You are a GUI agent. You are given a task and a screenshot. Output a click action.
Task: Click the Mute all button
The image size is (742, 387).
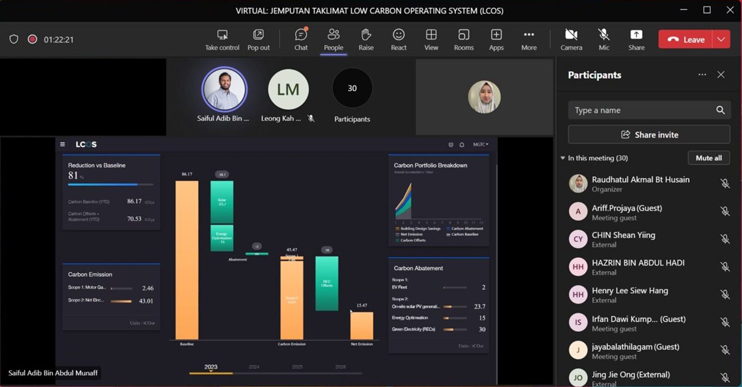[x=709, y=158]
